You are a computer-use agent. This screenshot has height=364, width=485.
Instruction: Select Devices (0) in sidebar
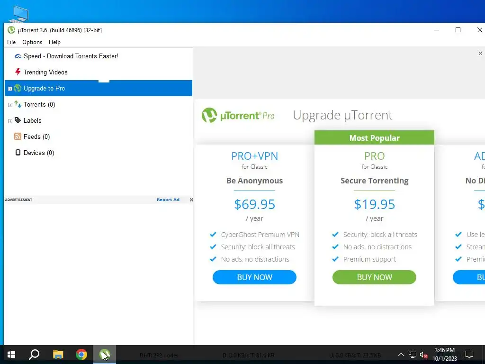click(x=39, y=153)
